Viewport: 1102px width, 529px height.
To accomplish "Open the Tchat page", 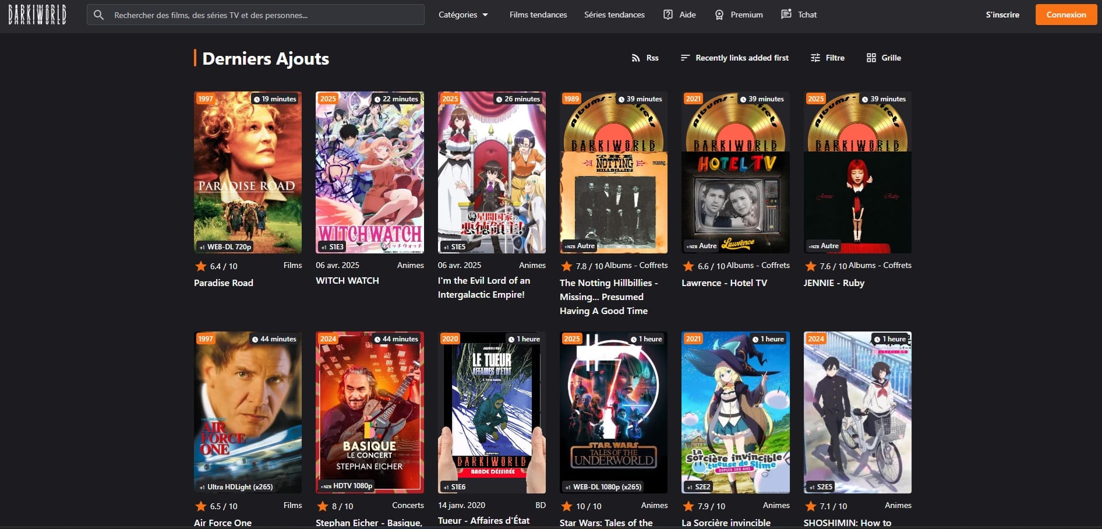I will coord(799,15).
